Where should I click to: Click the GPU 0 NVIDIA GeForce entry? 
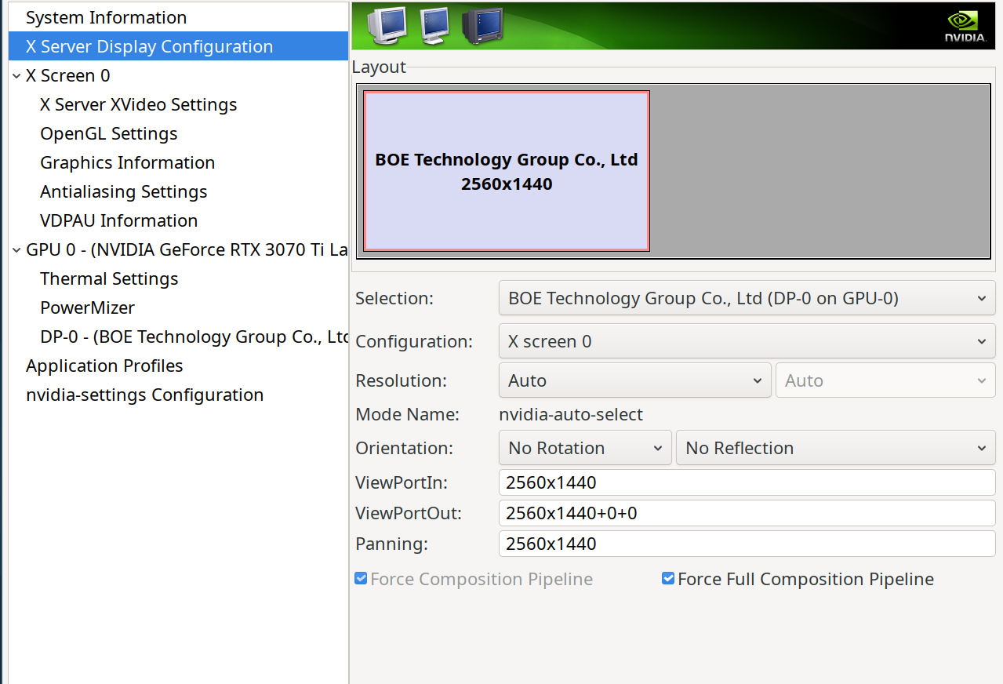187,249
